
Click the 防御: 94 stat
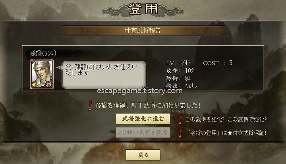[178, 79]
